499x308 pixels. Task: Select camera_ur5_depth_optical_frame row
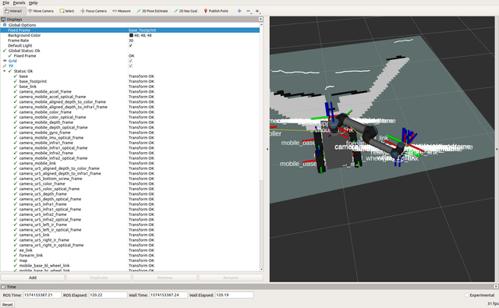point(130,199)
